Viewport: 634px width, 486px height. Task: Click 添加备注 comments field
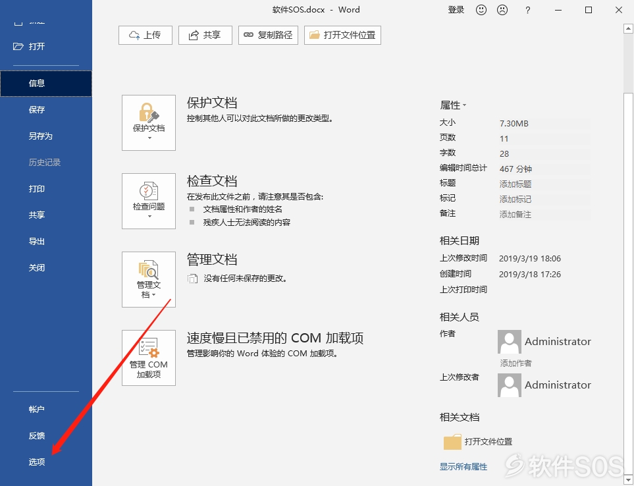click(544, 214)
